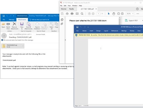Click Protected View shield icon in Word
The image size is (143, 108).
coord(76,35)
